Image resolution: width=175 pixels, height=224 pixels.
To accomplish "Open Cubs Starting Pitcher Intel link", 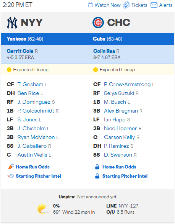I will [x=125, y=176].
